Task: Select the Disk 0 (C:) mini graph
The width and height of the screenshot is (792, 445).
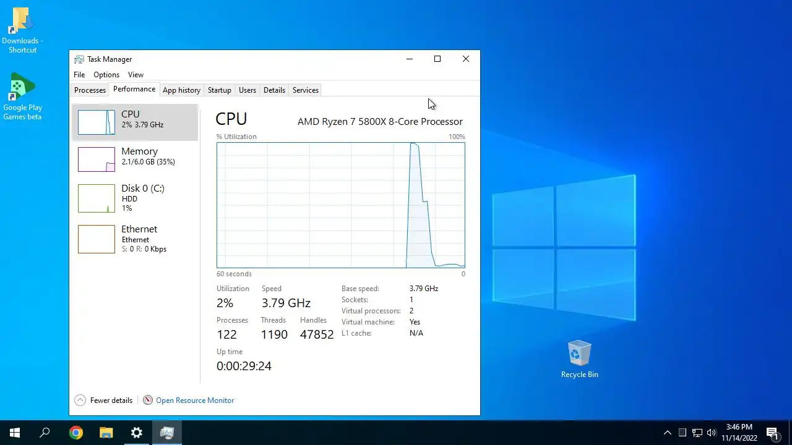Action: [x=97, y=198]
